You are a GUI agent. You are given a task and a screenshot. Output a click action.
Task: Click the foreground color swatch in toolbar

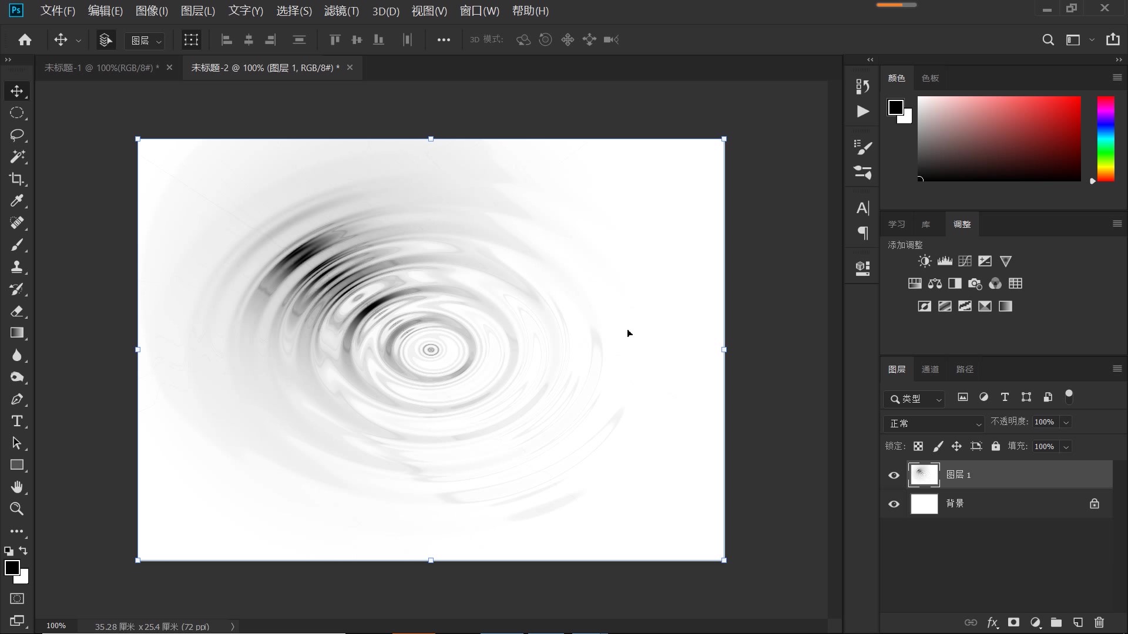click(x=11, y=567)
